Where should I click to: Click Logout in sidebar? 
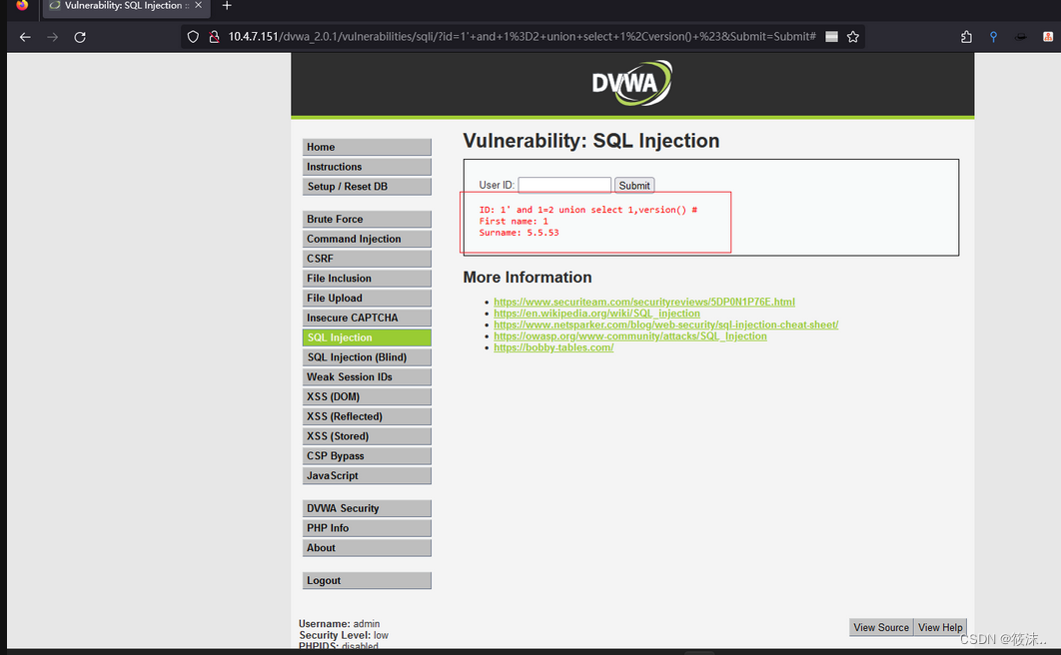click(x=367, y=580)
